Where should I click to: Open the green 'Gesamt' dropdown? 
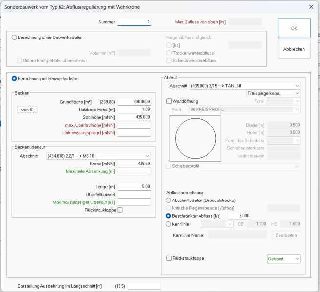coord(284,259)
